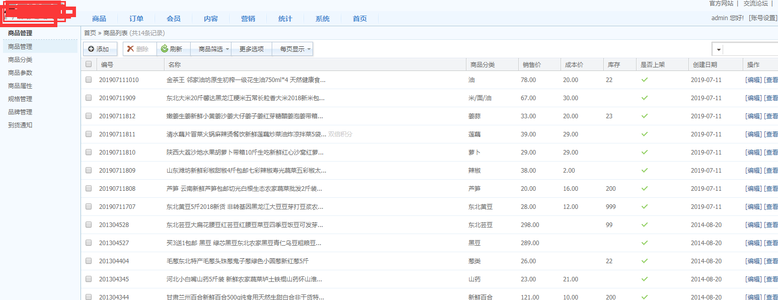Click the green checkmark in row 20190711811
778x300 pixels.
tap(645, 134)
